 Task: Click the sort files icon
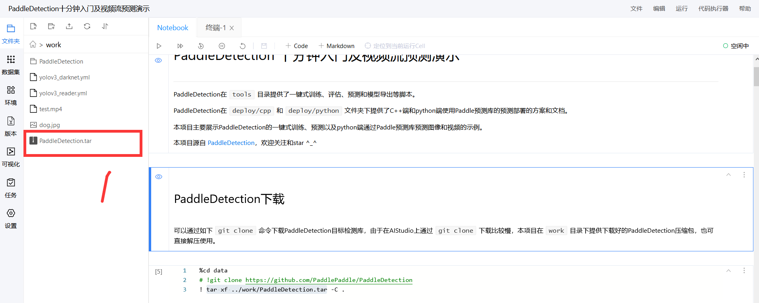[105, 26]
